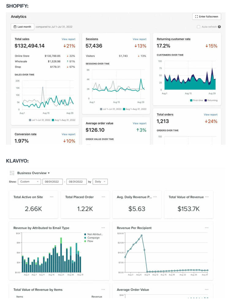The width and height of the screenshot is (232, 307).
Task: Click the Jul 1–Jul 31 legend swatch under Sales chart
Action: [x=30, y=120]
